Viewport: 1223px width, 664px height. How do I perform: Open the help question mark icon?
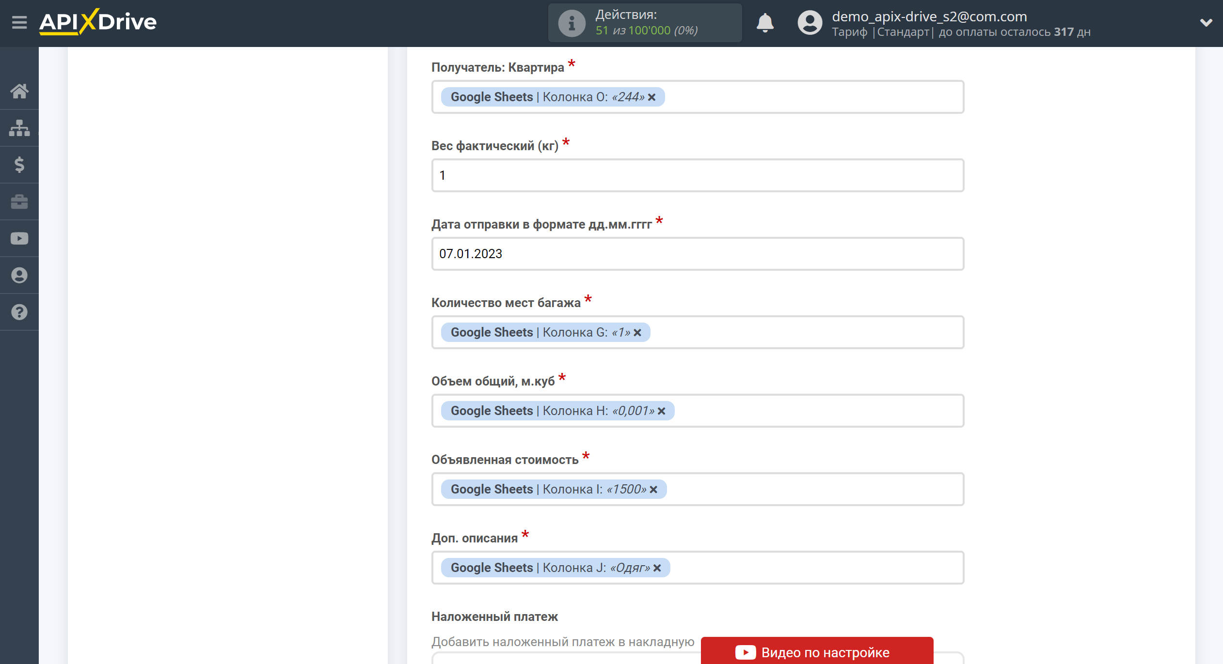[19, 312]
